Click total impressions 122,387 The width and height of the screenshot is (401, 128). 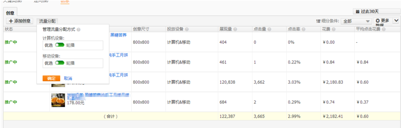[227, 117]
